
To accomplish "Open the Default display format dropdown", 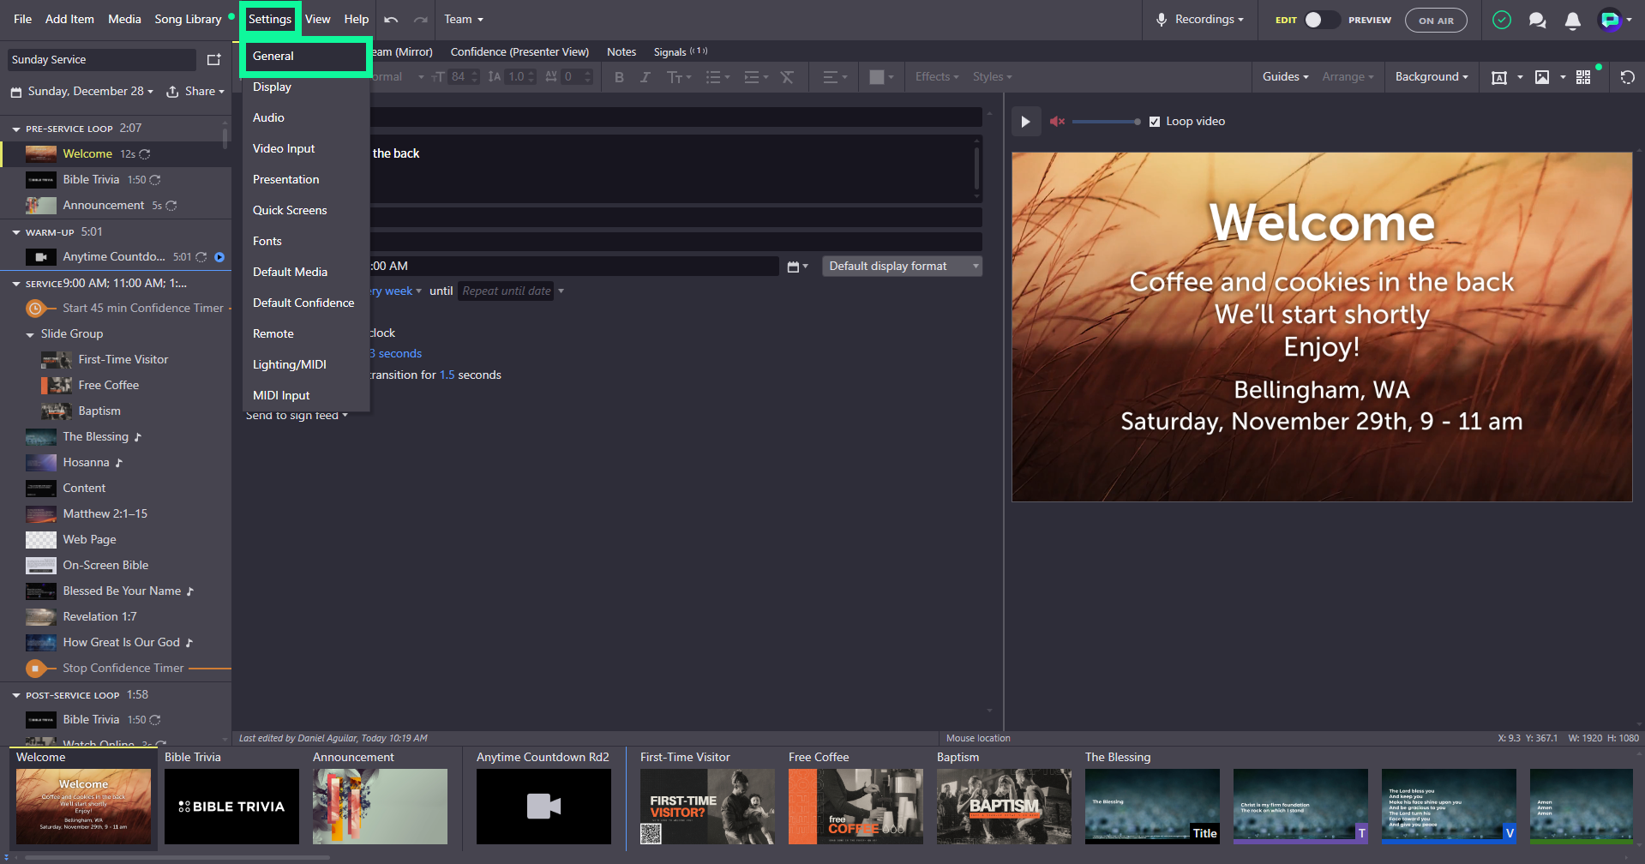I will pyautogui.click(x=902, y=267).
